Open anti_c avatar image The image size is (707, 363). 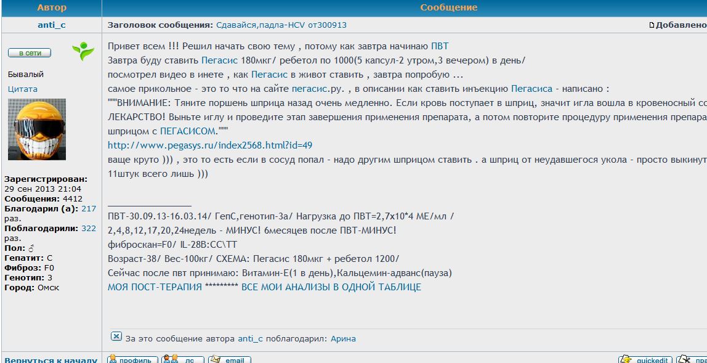tap(37, 129)
